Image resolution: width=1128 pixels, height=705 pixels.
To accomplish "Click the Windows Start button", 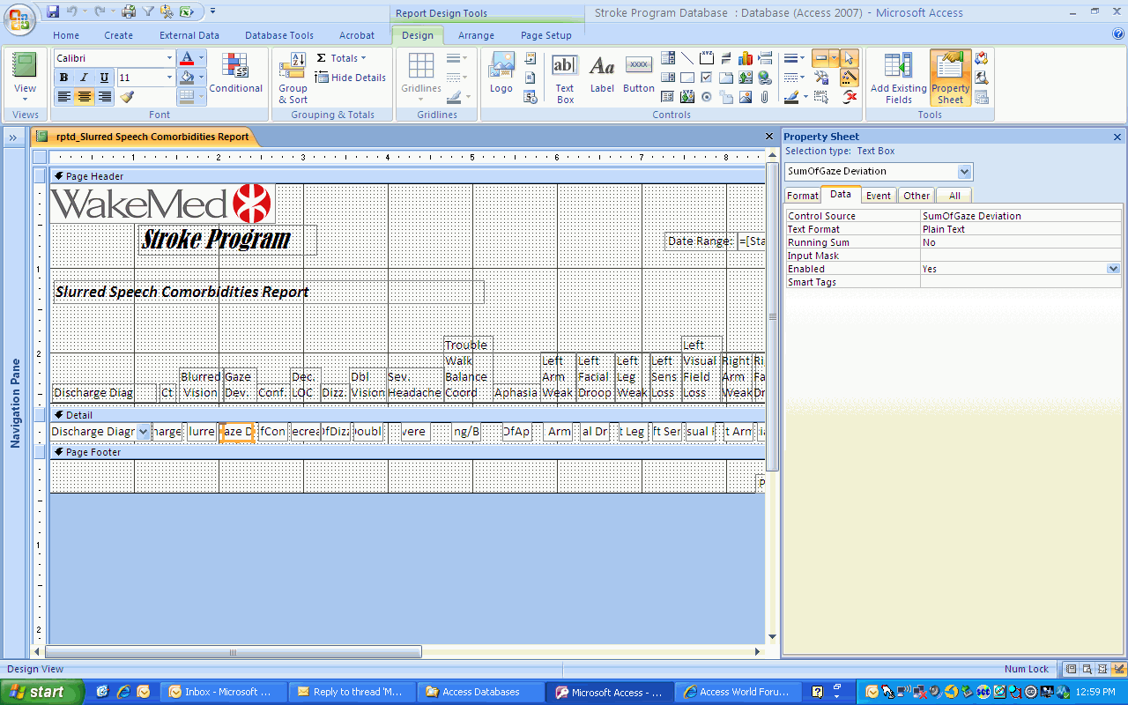I will point(41,692).
